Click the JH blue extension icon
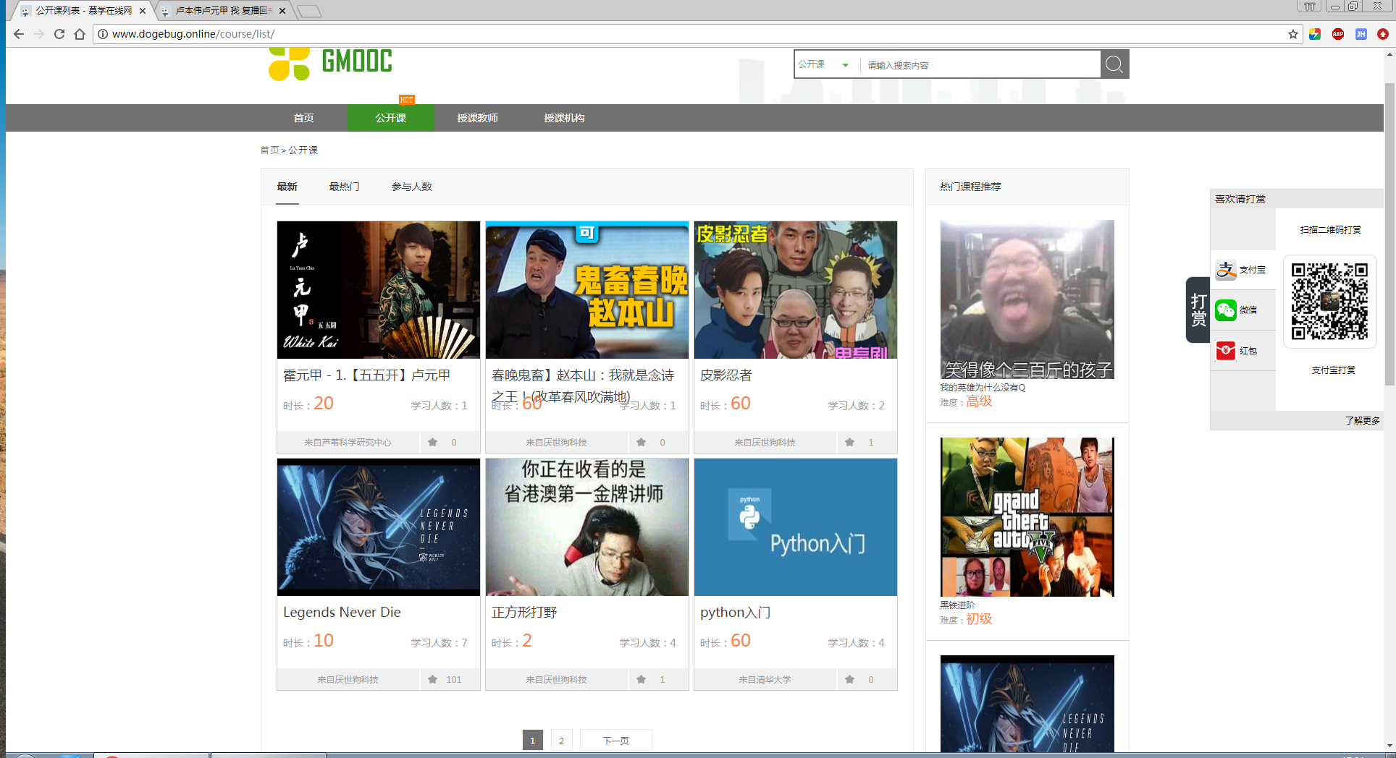This screenshot has width=1396, height=758. coord(1361,34)
